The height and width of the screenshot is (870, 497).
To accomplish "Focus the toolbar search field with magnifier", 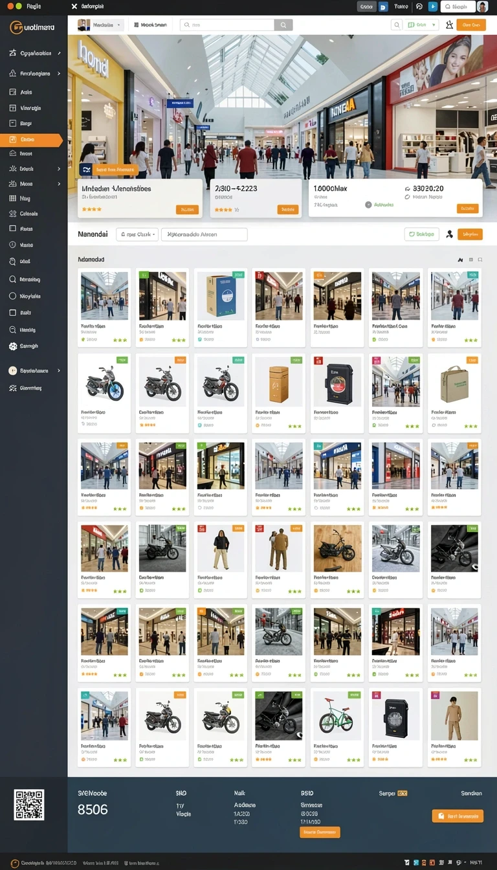I will coord(227,25).
